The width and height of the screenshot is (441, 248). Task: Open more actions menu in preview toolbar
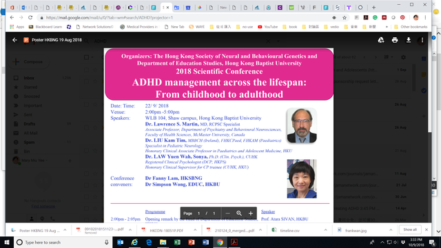422,40
